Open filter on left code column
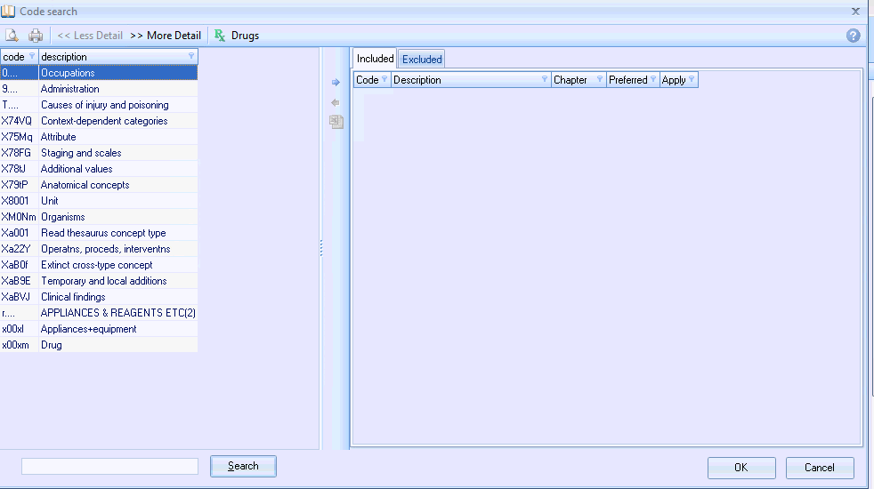The height and width of the screenshot is (489, 874). (32, 57)
